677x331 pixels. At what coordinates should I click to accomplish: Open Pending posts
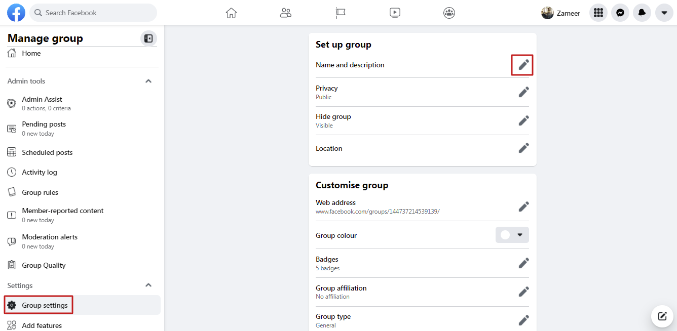point(82,129)
